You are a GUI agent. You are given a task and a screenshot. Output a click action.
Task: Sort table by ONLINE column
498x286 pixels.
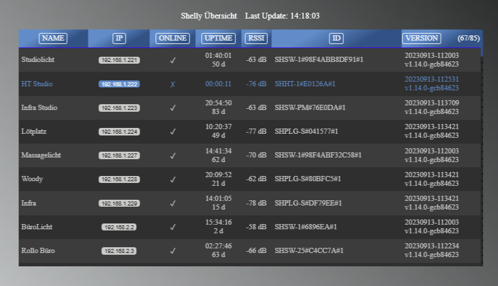(x=172, y=38)
